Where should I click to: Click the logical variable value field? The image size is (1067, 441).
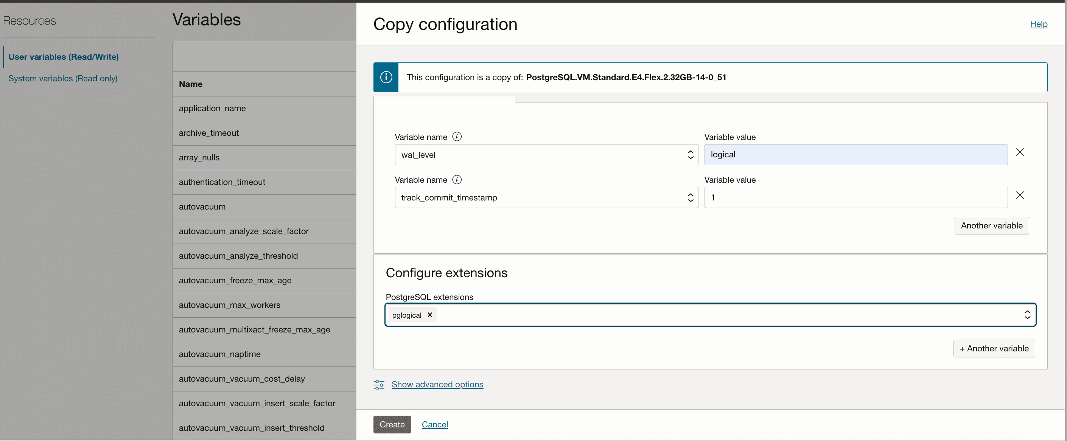855,155
